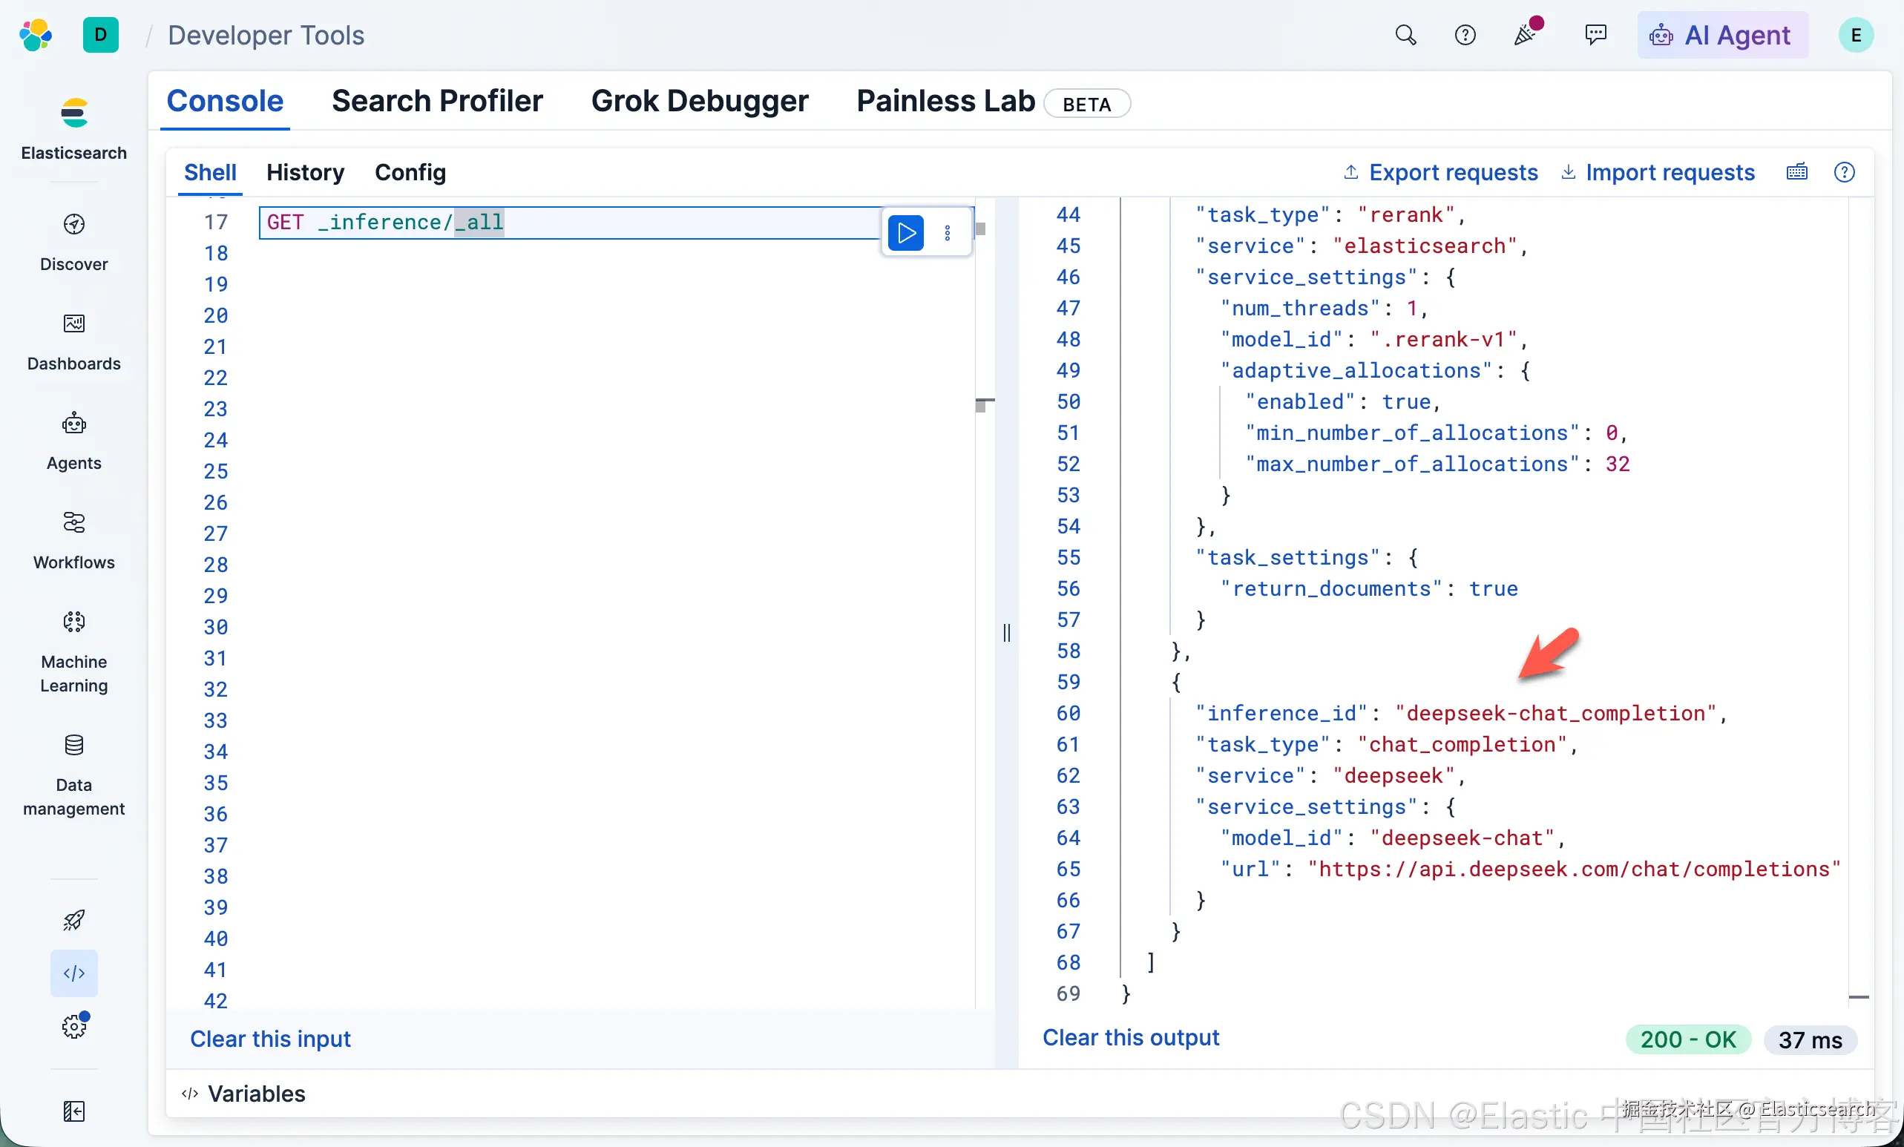Select the Shell sub-tab
This screenshot has height=1147, width=1904.
[x=210, y=171]
